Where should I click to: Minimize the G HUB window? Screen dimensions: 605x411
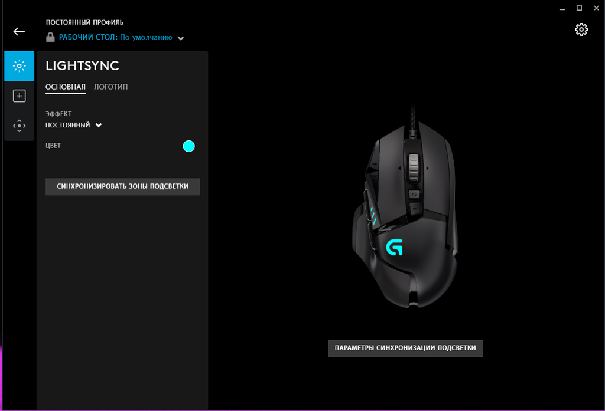[x=562, y=8]
